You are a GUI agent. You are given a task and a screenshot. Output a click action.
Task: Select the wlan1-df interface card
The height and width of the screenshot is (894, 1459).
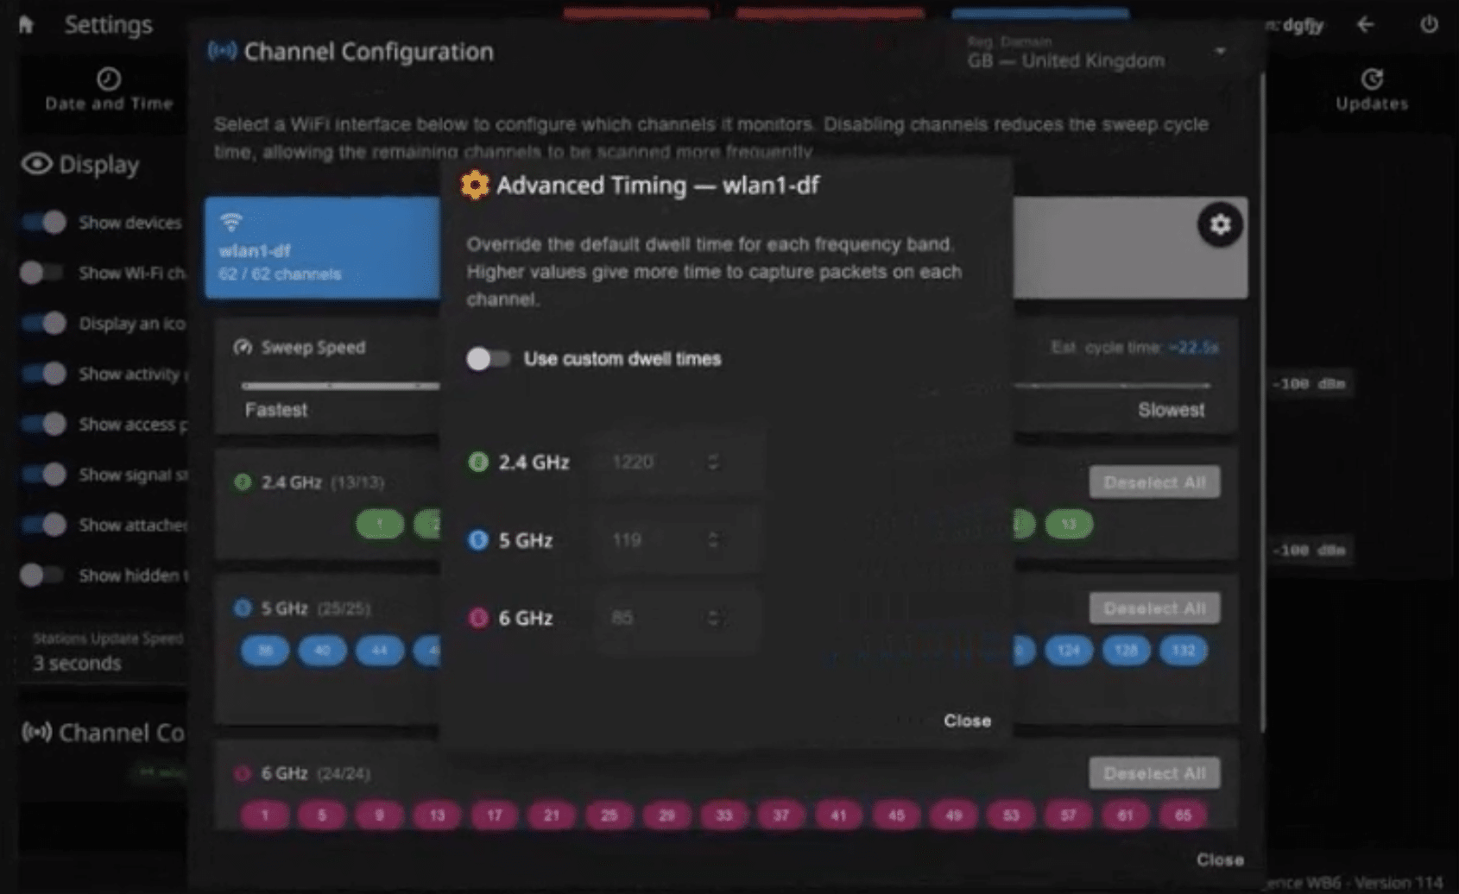[x=322, y=248]
